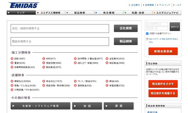Select the エミダスジョブナビ tab
The height and width of the screenshot is (113, 188).
pos(167,12)
